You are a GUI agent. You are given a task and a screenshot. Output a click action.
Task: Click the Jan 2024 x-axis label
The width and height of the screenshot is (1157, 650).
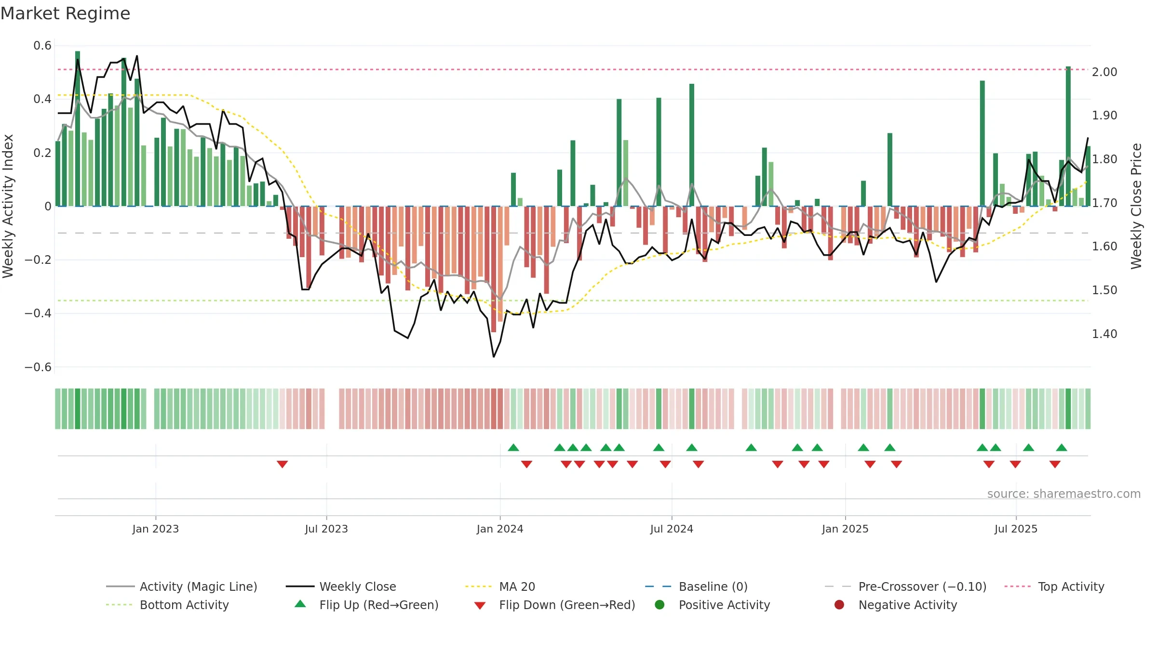(500, 529)
